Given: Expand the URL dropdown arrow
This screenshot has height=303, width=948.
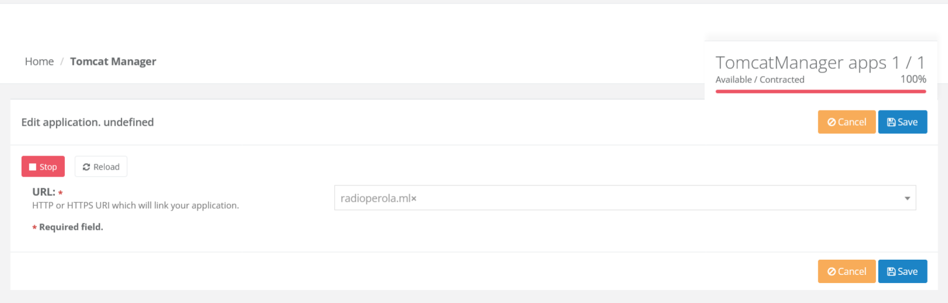Looking at the screenshot, I should 907,198.
